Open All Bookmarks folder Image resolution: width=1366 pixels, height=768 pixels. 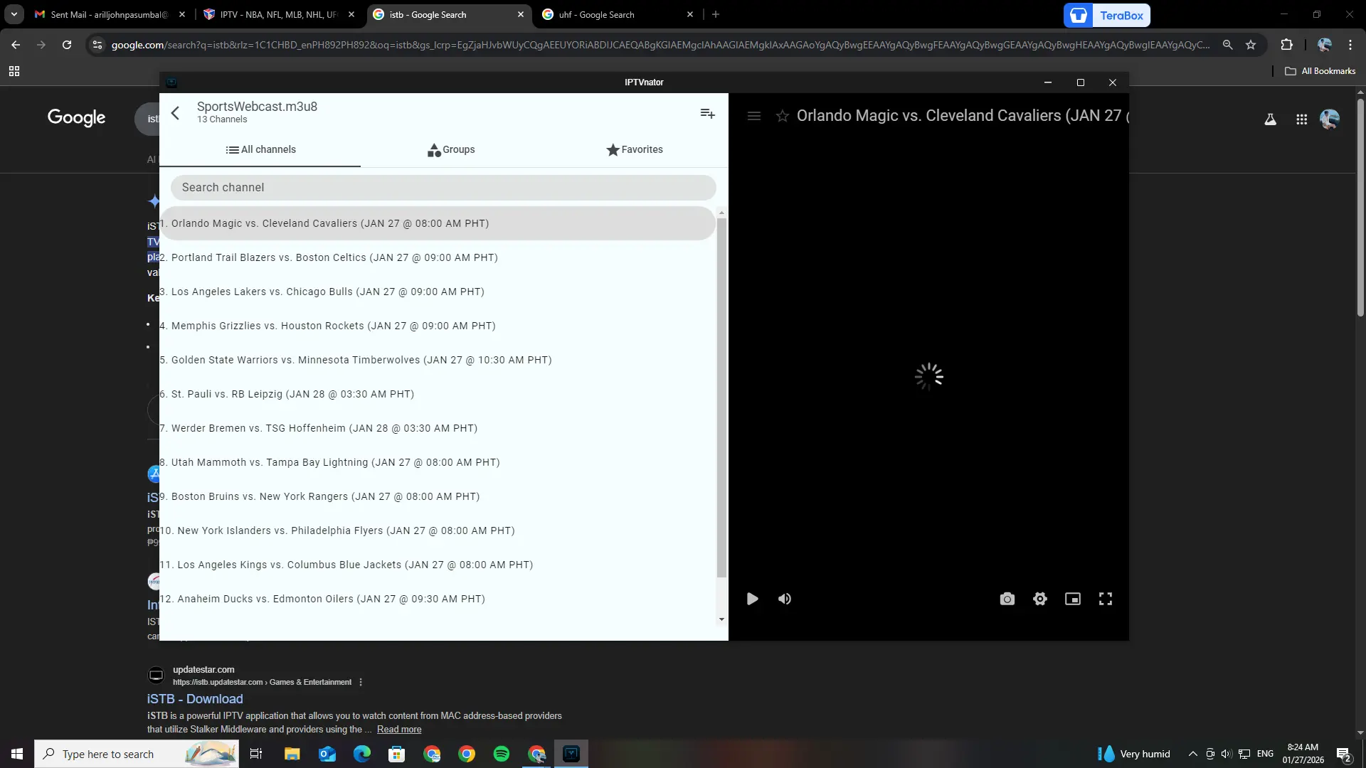click(x=1320, y=71)
